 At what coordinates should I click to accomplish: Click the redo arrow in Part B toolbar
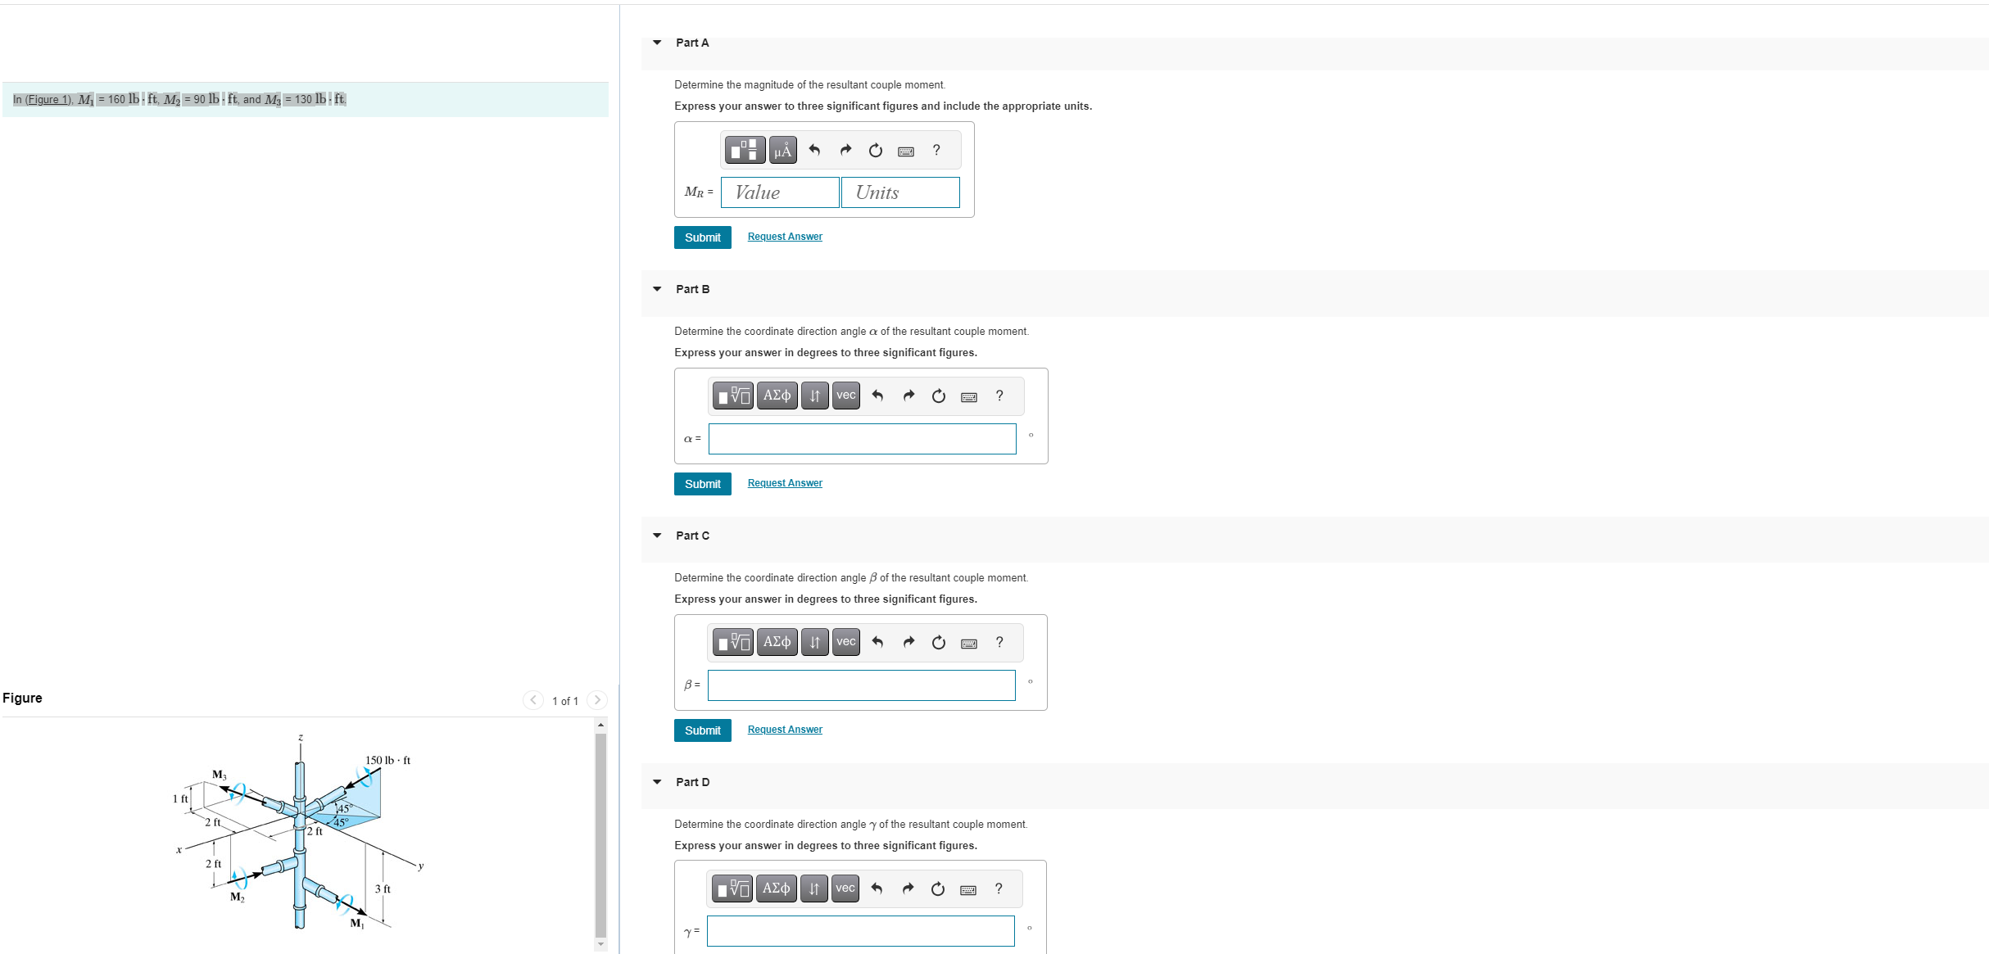(x=908, y=396)
